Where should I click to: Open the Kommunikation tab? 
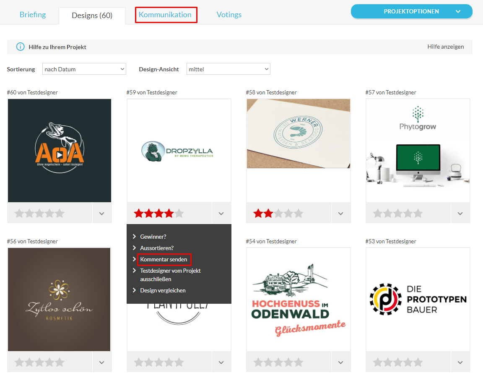tap(165, 15)
